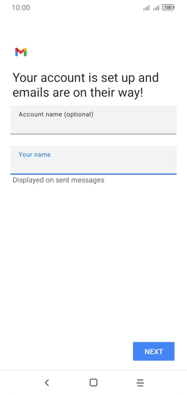Screen dimensions: 187x395
Task: Focus the Your name input field
Action: coord(93,160)
